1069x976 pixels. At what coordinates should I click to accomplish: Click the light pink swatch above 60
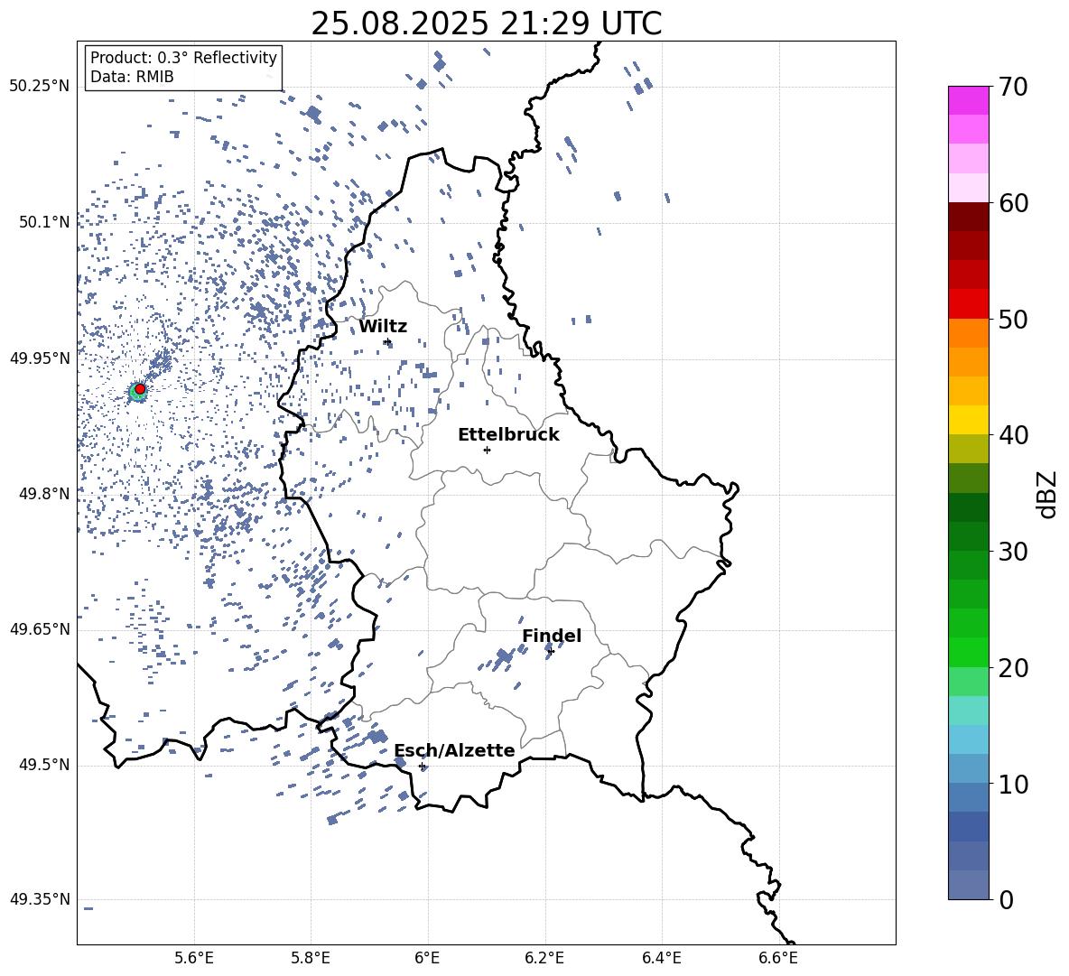968,188
